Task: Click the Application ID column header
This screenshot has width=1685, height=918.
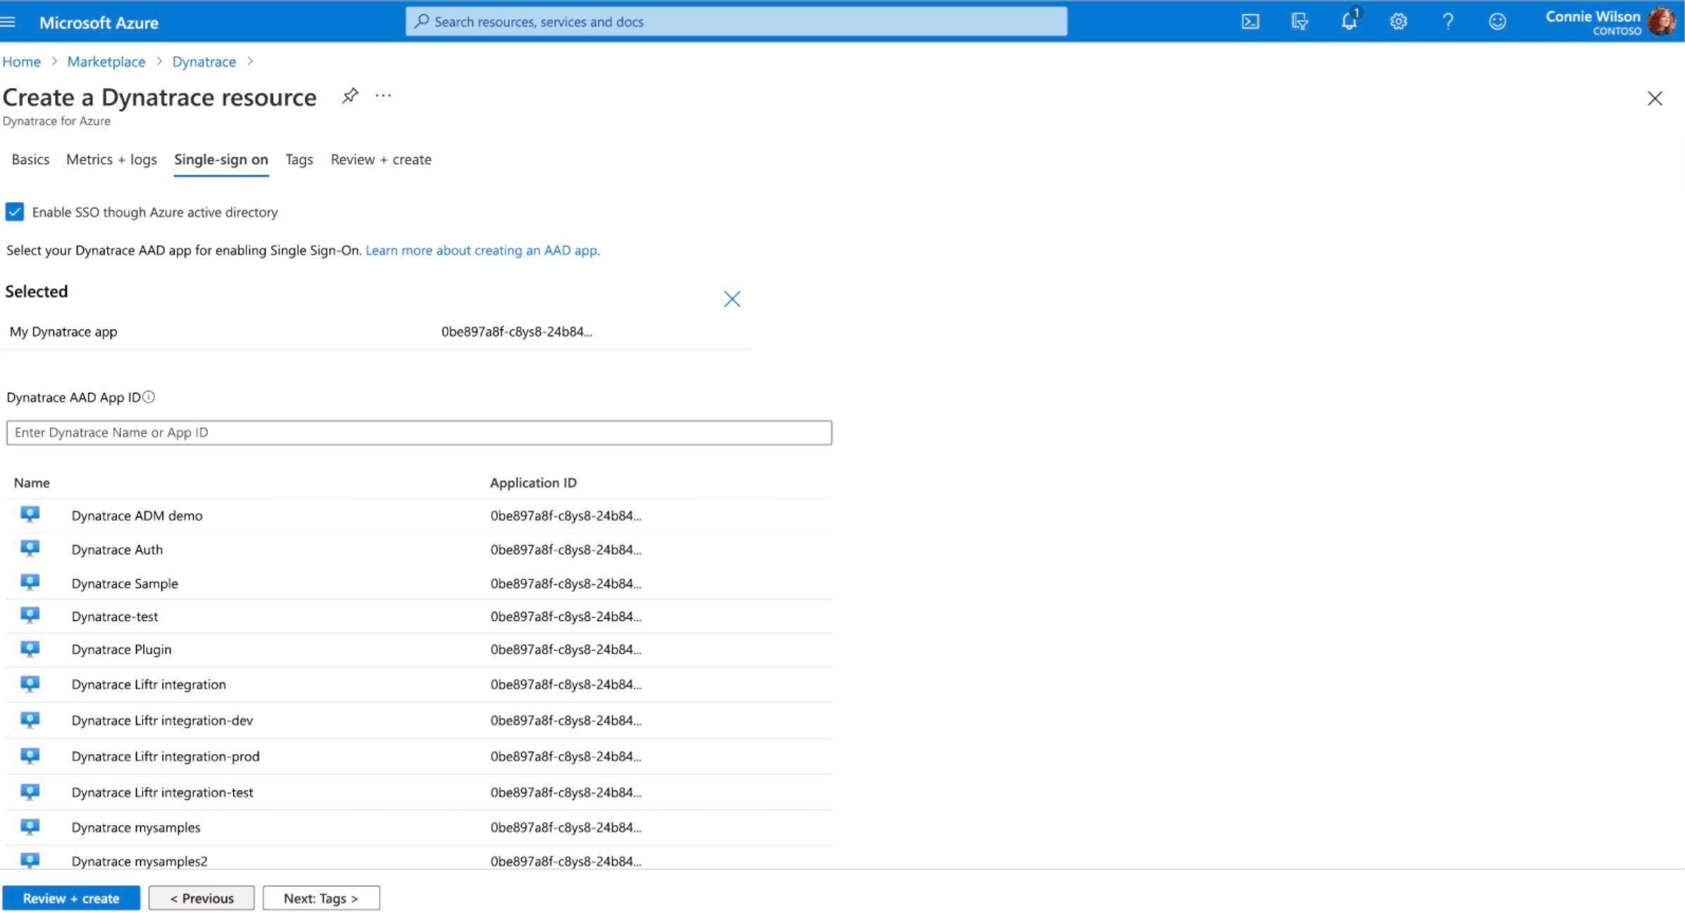Action: (533, 483)
